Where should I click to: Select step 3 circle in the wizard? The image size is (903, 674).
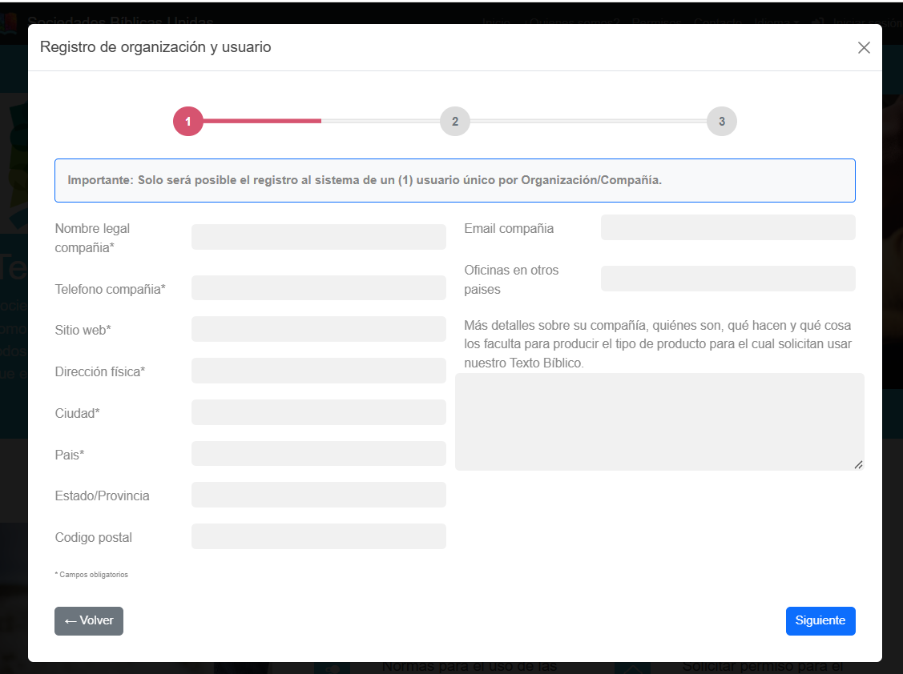pyautogui.click(x=722, y=122)
